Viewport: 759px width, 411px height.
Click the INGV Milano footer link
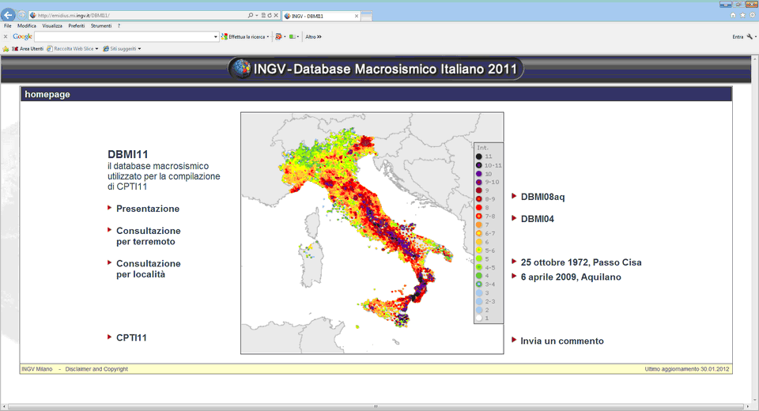[37, 369]
